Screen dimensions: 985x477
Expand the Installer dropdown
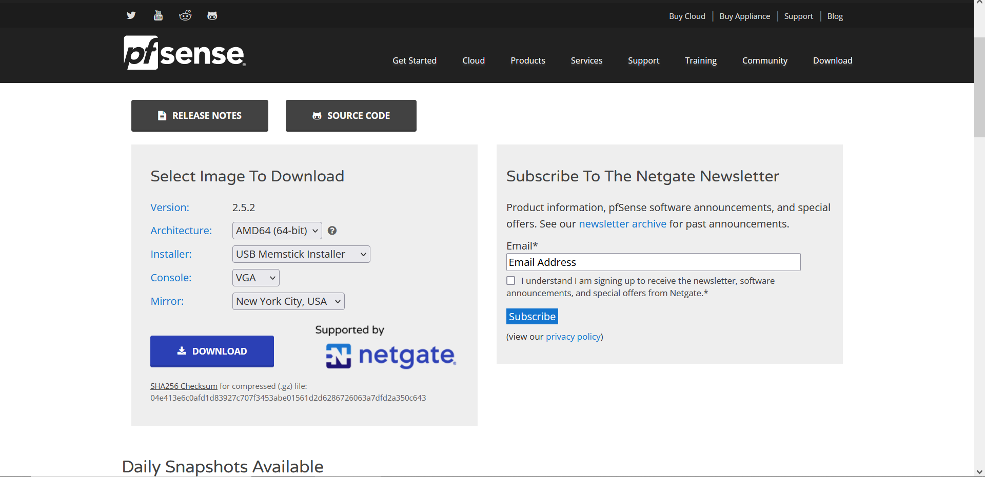click(x=301, y=254)
